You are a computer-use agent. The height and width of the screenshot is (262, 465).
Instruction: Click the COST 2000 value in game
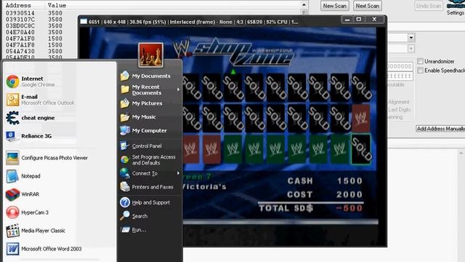349,194
